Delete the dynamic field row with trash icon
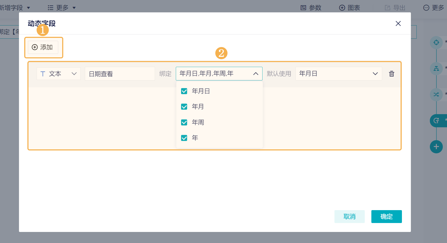Image resolution: width=447 pixels, height=243 pixels. tap(392, 74)
